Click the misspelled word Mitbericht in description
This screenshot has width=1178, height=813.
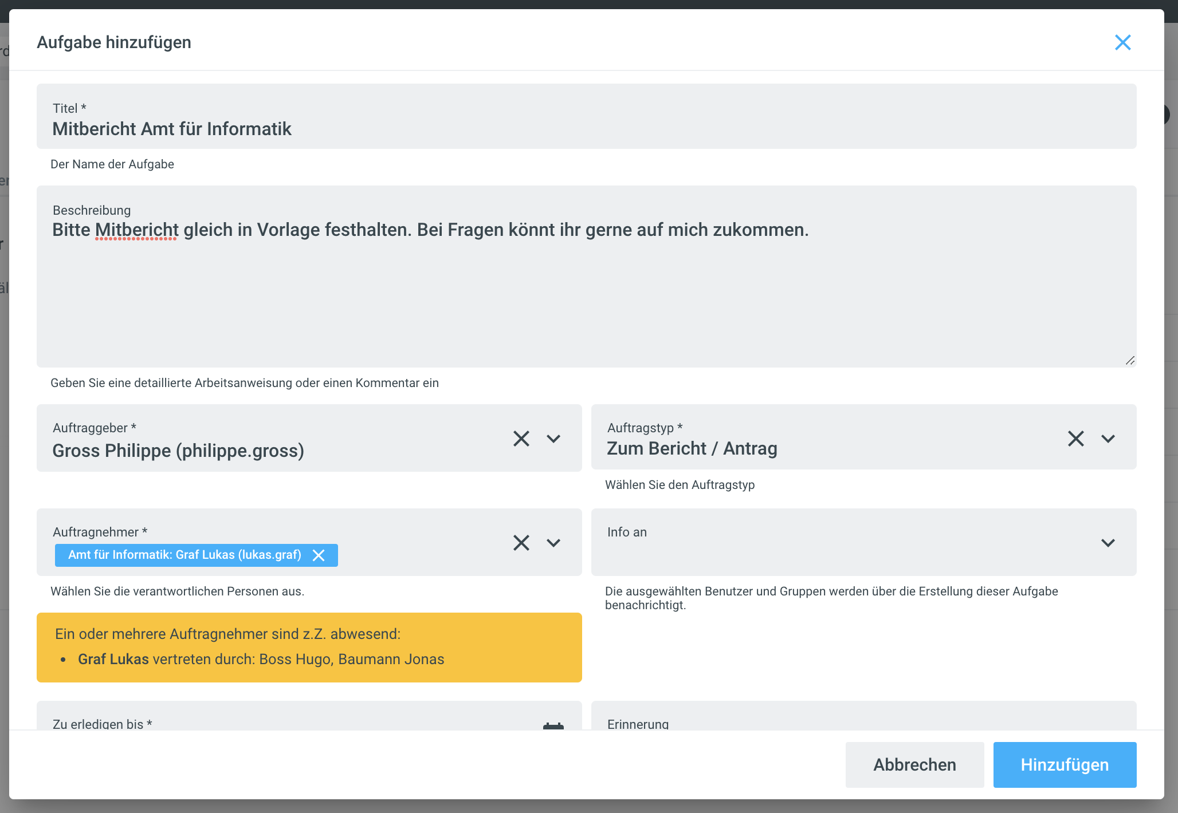pos(136,230)
